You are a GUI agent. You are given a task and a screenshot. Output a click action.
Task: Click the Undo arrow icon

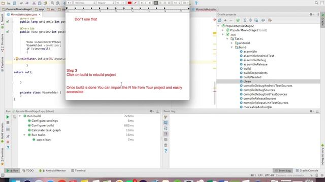21,3
